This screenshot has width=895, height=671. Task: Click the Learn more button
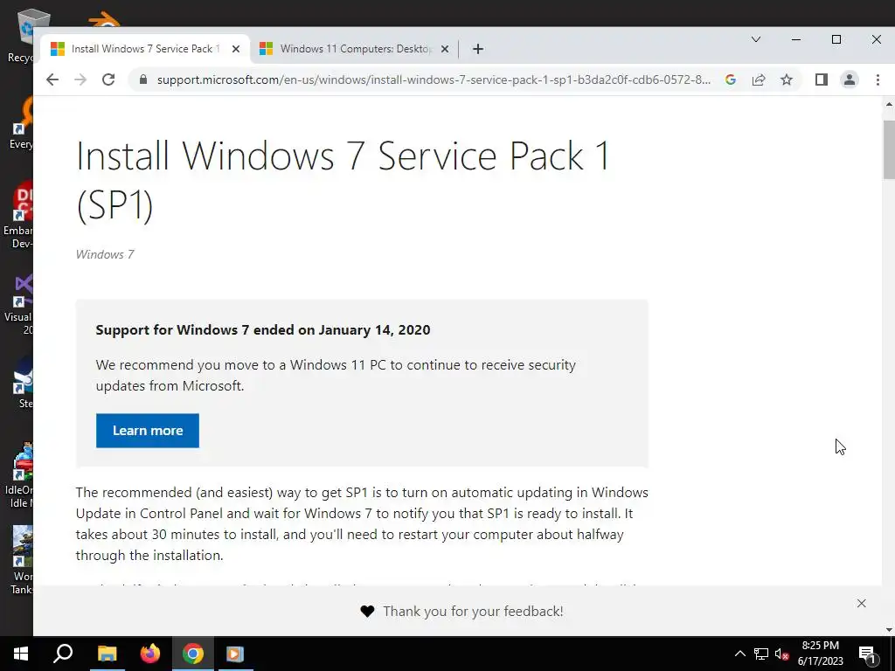point(148,431)
